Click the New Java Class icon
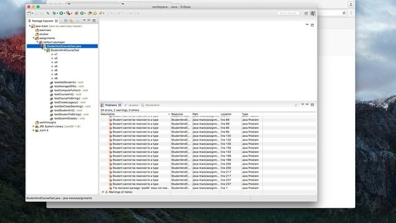Image resolution: width=396 pixels, height=223 pixels. tap(82, 13)
